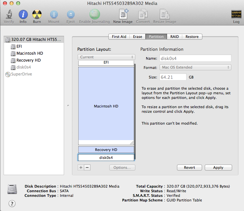Screen dimensions: 244x211
Task: Add a partition with plus button
Action: click(x=81, y=167)
